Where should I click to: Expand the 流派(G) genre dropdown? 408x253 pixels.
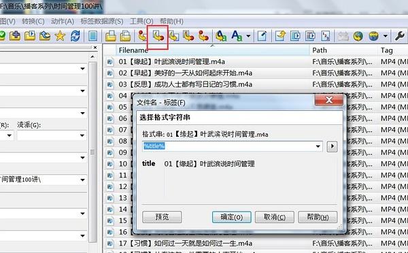(x=82, y=135)
